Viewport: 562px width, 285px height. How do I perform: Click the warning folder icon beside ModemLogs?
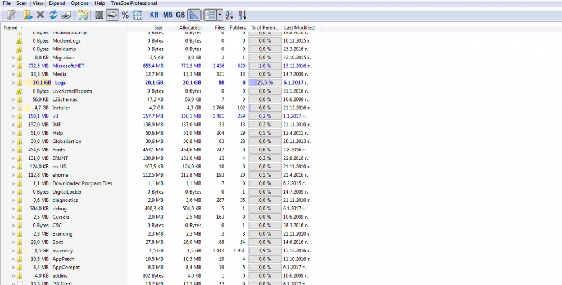tap(19, 41)
